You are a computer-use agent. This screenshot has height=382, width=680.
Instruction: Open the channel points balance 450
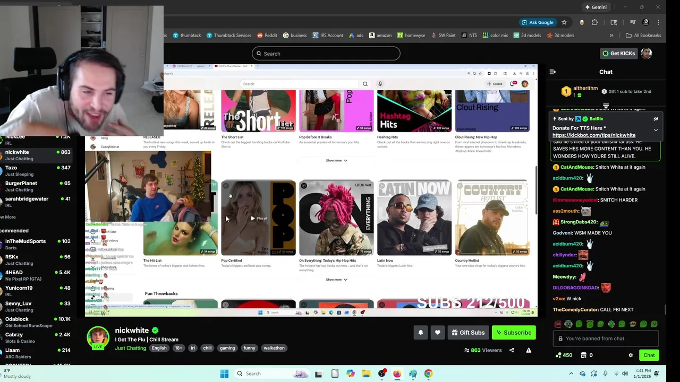pyautogui.click(x=564, y=355)
